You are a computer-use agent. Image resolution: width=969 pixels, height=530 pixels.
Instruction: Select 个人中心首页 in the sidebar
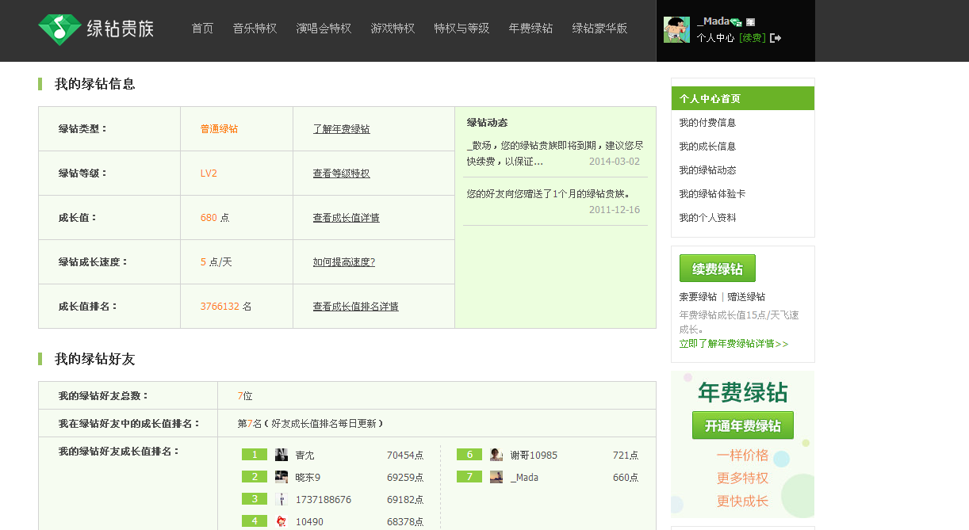(x=742, y=98)
